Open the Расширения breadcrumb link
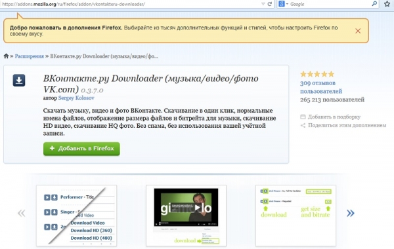Viewport: 394px width, 249px height. [29, 56]
